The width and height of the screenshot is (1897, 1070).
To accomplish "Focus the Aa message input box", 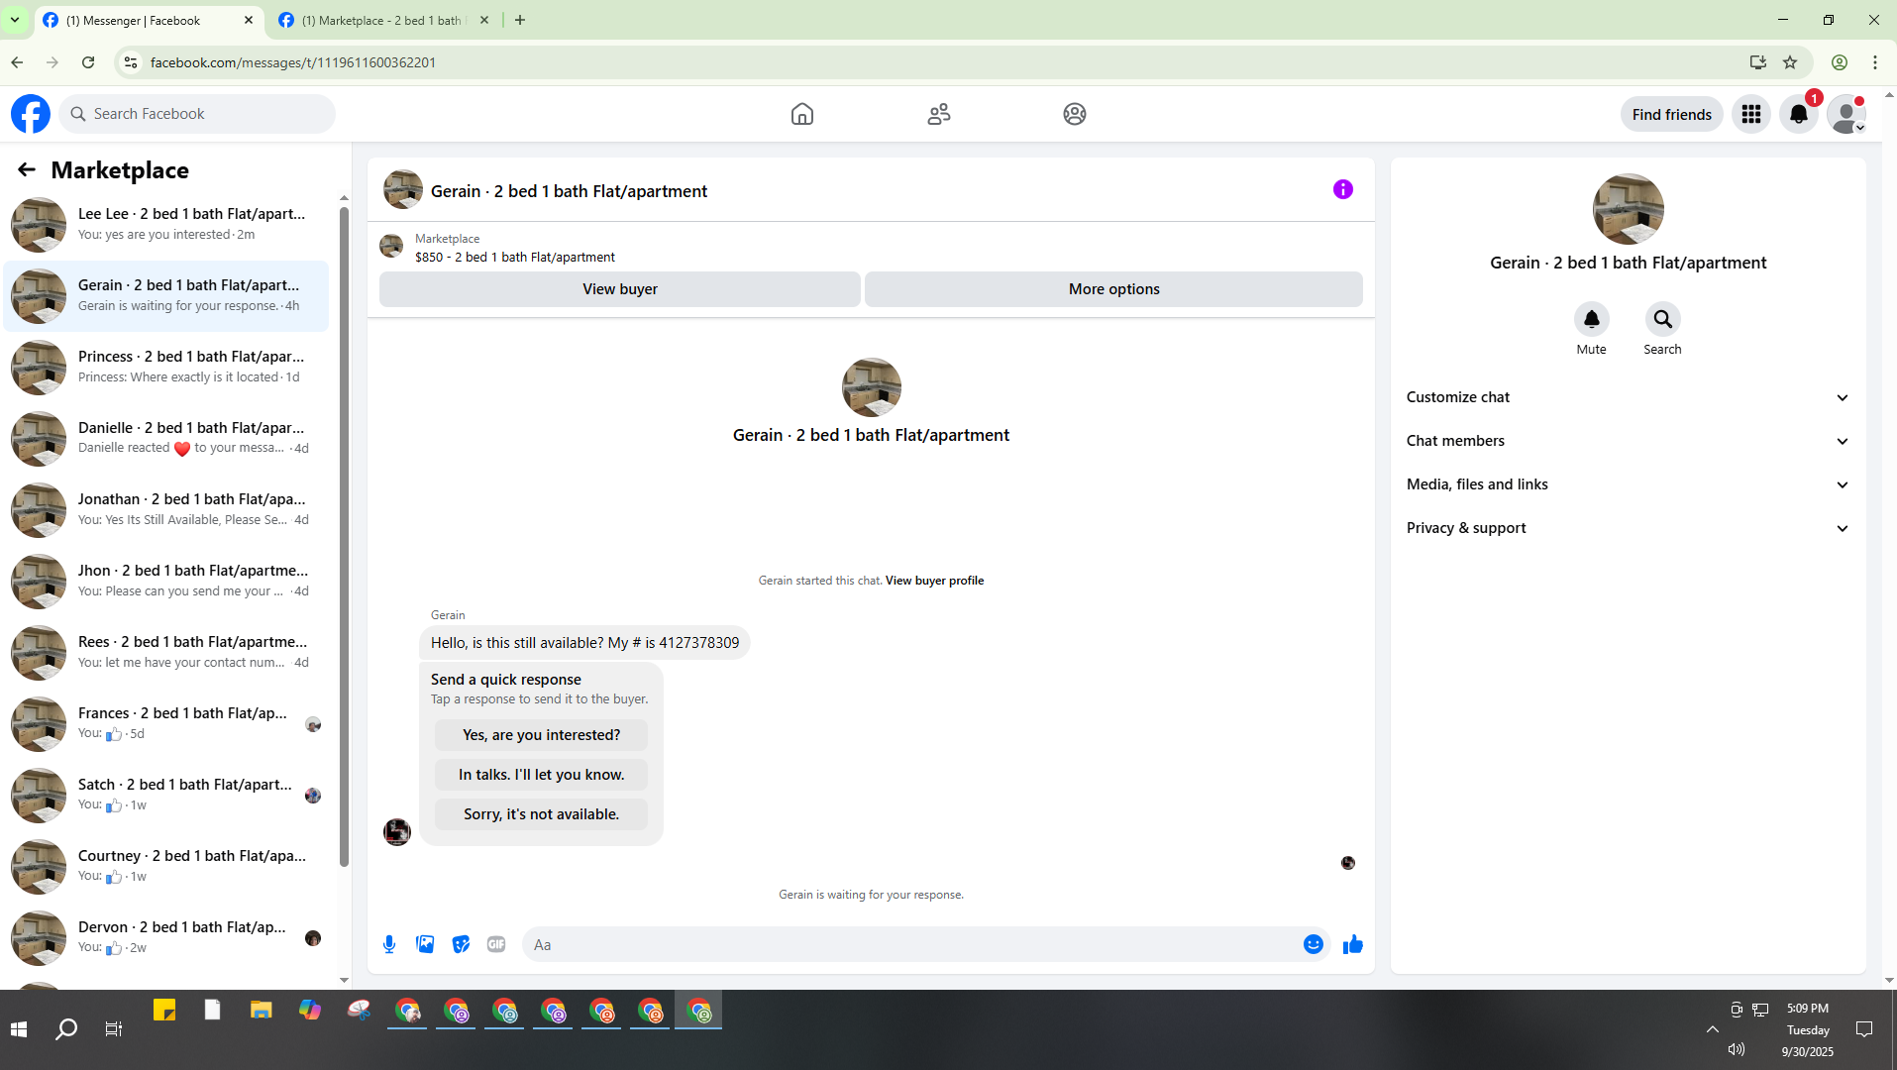I will pos(911,944).
